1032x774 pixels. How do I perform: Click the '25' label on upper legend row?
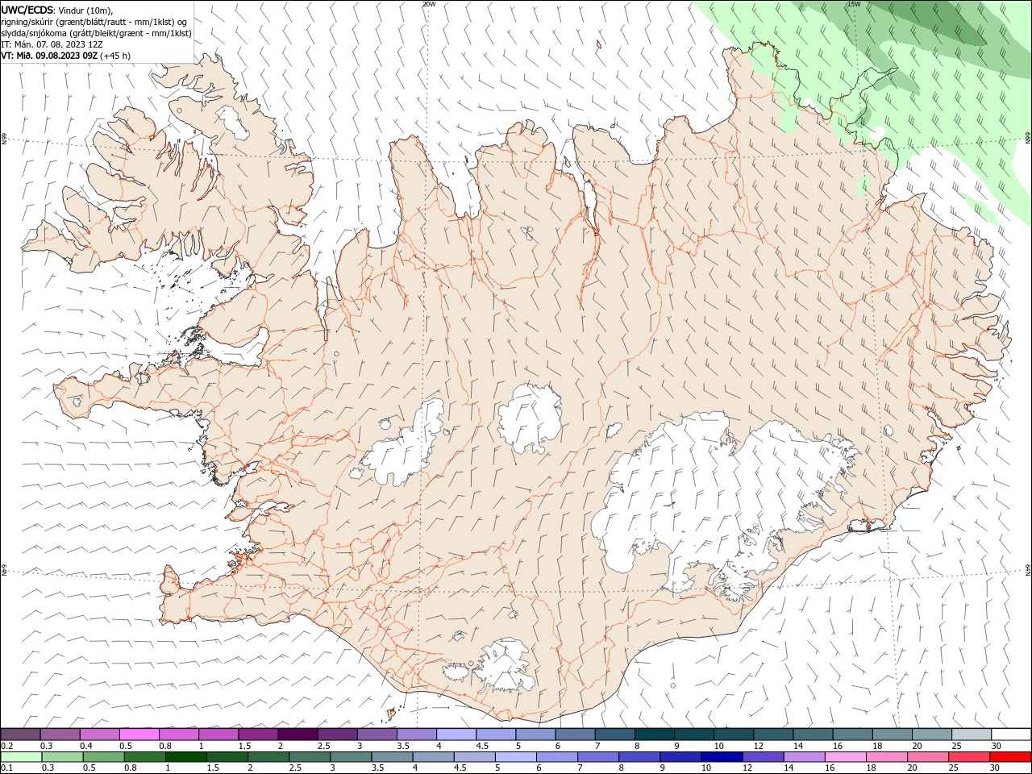(x=955, y=746)
